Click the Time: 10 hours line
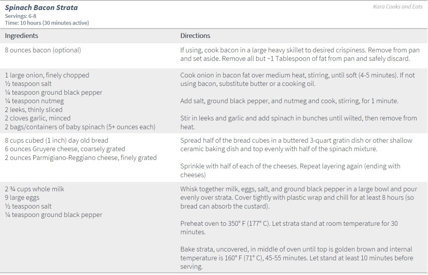The width and height of the screenshot is (428, 275). click(47, 23)
